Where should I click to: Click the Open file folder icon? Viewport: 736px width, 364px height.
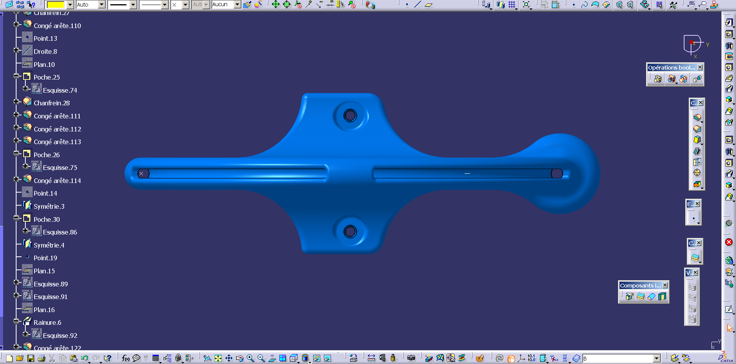point(20,358)
